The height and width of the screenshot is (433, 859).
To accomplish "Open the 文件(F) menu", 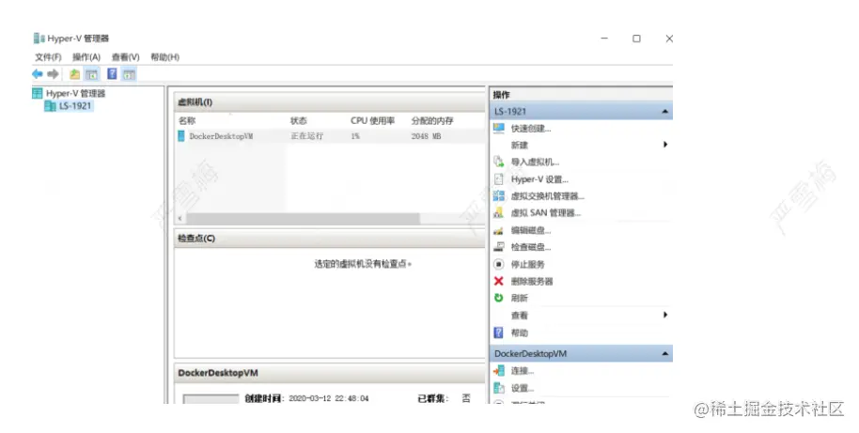I will pyautogui.click(x=48, y=57).
